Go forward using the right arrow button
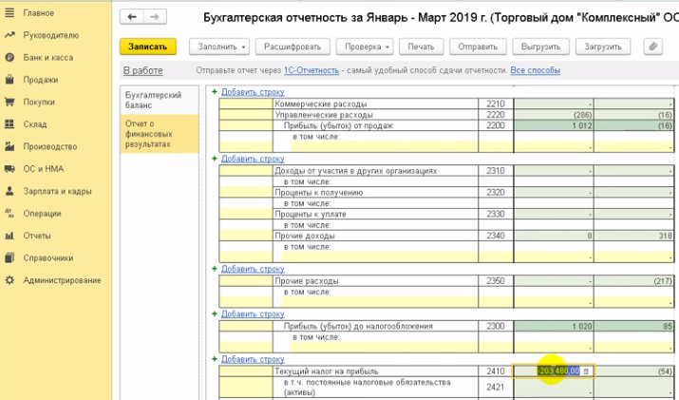 click(x=153, y=18)
